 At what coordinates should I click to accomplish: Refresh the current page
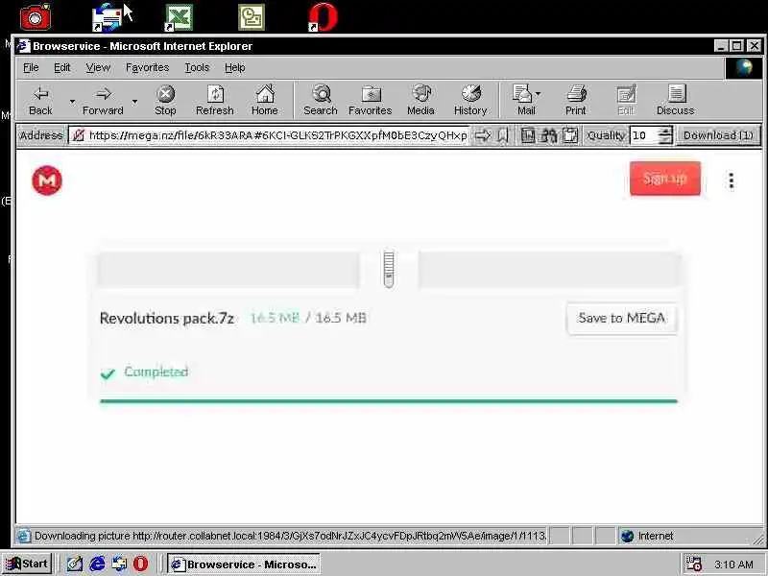point(214,101)
